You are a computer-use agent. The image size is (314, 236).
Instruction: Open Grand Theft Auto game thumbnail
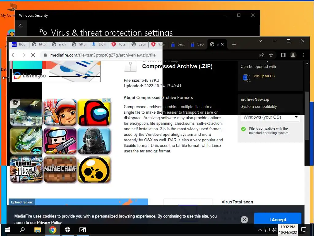pos(26,169)
